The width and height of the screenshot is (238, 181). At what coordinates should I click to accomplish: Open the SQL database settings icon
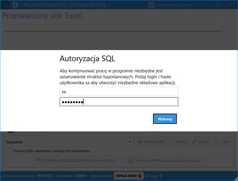[151, 5]
